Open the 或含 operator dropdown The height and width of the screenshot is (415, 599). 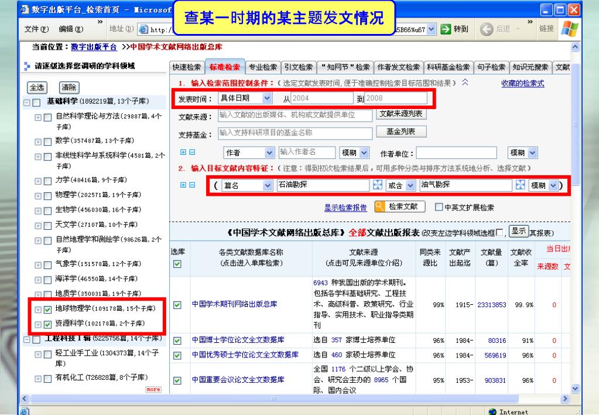coord(410,185)
